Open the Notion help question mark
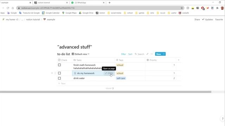This screenshot has width=225, height=126. pos(223,119)
